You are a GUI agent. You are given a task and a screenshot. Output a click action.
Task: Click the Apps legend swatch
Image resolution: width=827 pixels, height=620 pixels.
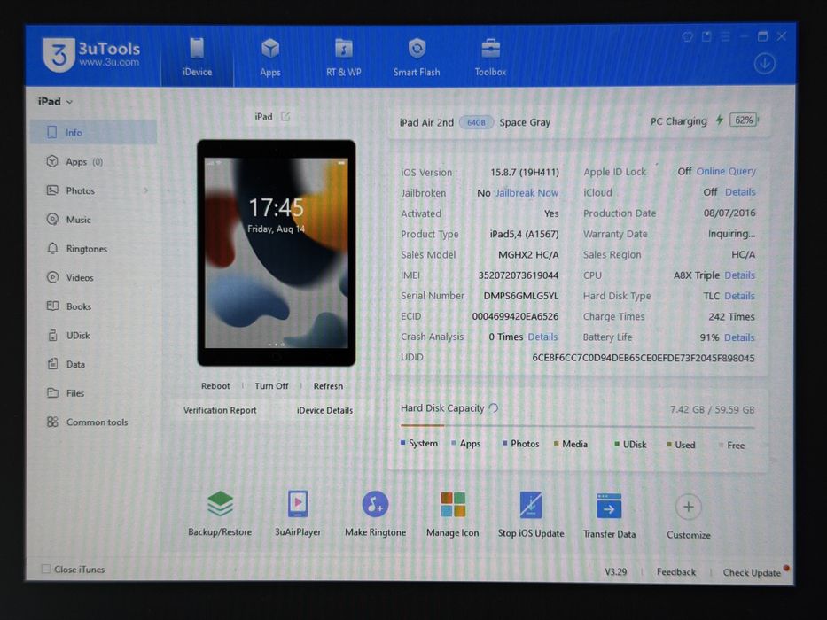tap(454, 444)
